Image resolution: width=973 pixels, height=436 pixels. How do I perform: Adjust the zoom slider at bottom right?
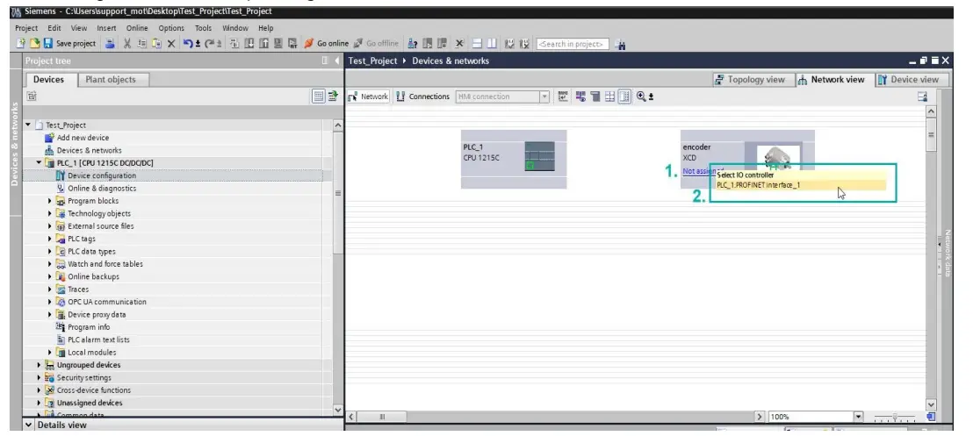coord(894,417)
